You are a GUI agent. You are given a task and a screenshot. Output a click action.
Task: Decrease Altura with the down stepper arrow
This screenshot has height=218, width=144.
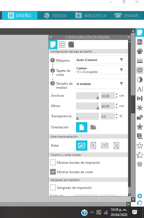116,108
